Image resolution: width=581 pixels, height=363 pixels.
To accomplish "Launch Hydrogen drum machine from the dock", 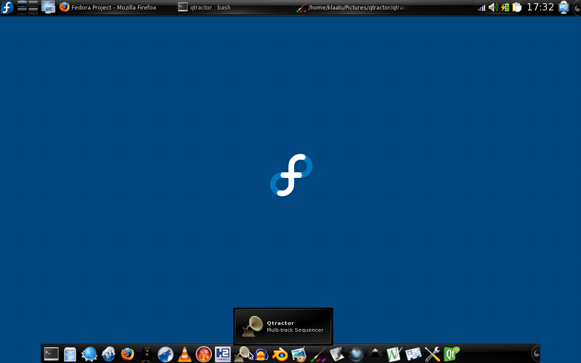I will pos(222,354).
